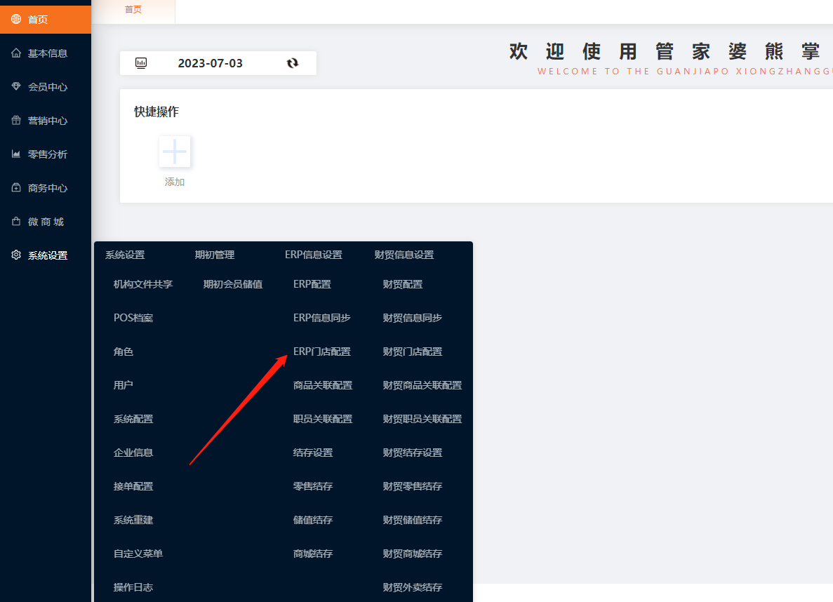Screen dimensions: 833x602
Task: Click the 添加 label under quick operations
Action: [x=175, y=182]
